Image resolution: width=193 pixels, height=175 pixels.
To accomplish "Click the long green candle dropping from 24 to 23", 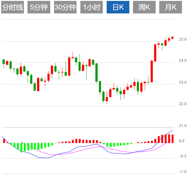I will point(96,72).
